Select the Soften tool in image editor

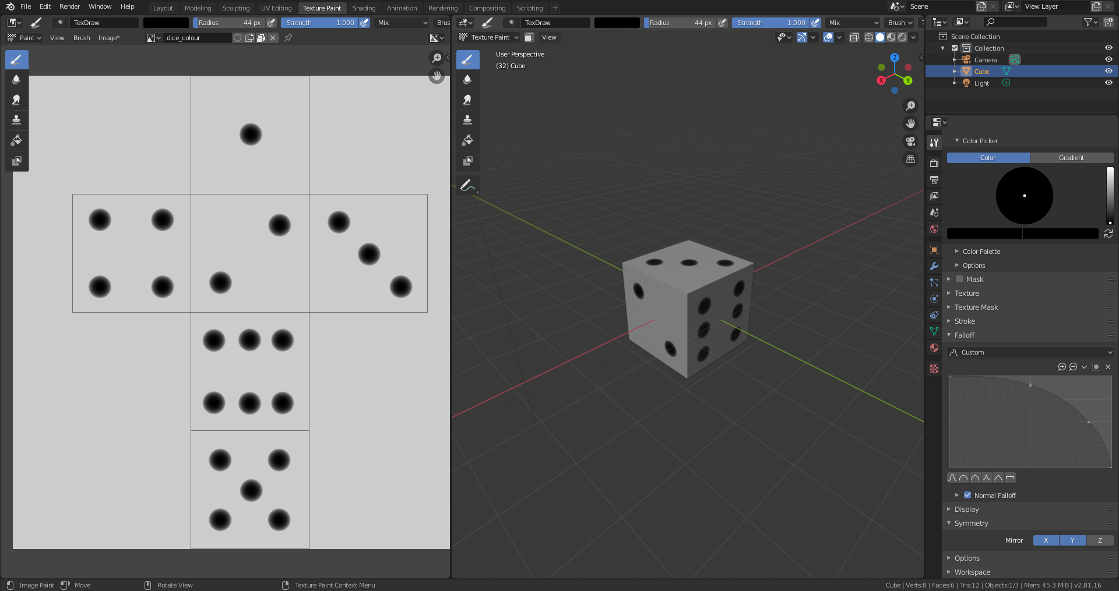tap(16, 80)
